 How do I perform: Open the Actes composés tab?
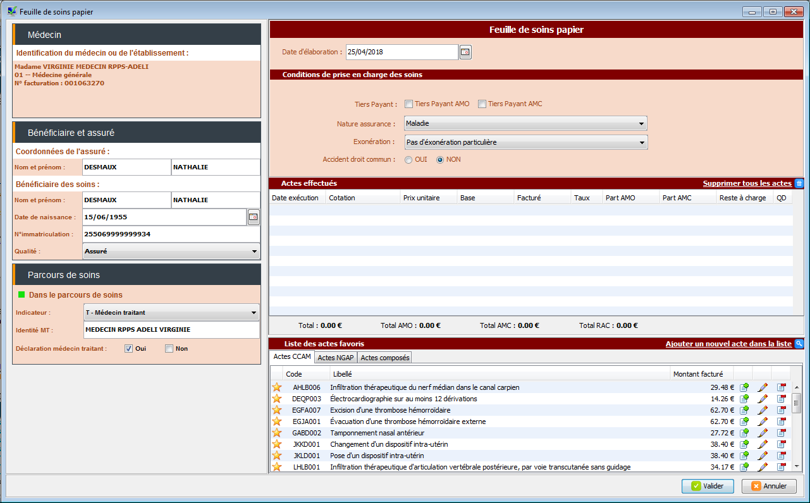point(384,358)
